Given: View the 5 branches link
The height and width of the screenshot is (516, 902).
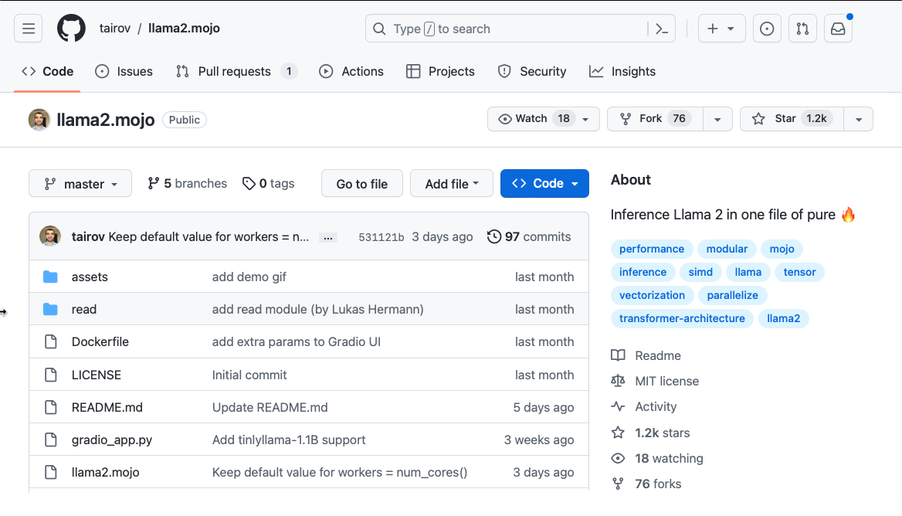Looking at the screenshot, I should (188, 184).
